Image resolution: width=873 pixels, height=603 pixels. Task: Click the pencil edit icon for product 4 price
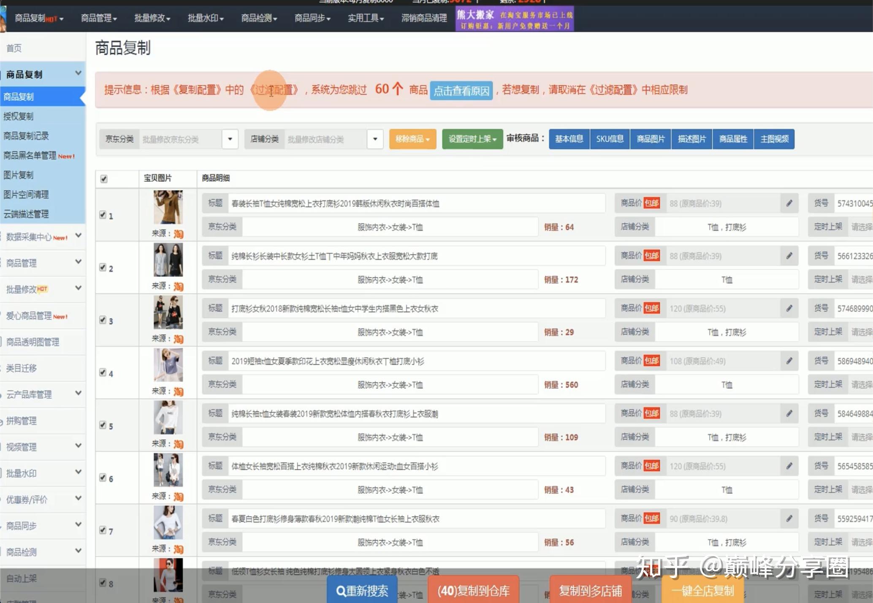tap(789, 361)
